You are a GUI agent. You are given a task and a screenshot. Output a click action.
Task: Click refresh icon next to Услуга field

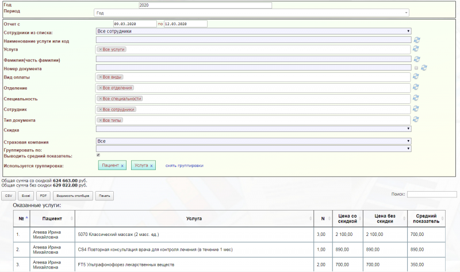pos(416,49)
